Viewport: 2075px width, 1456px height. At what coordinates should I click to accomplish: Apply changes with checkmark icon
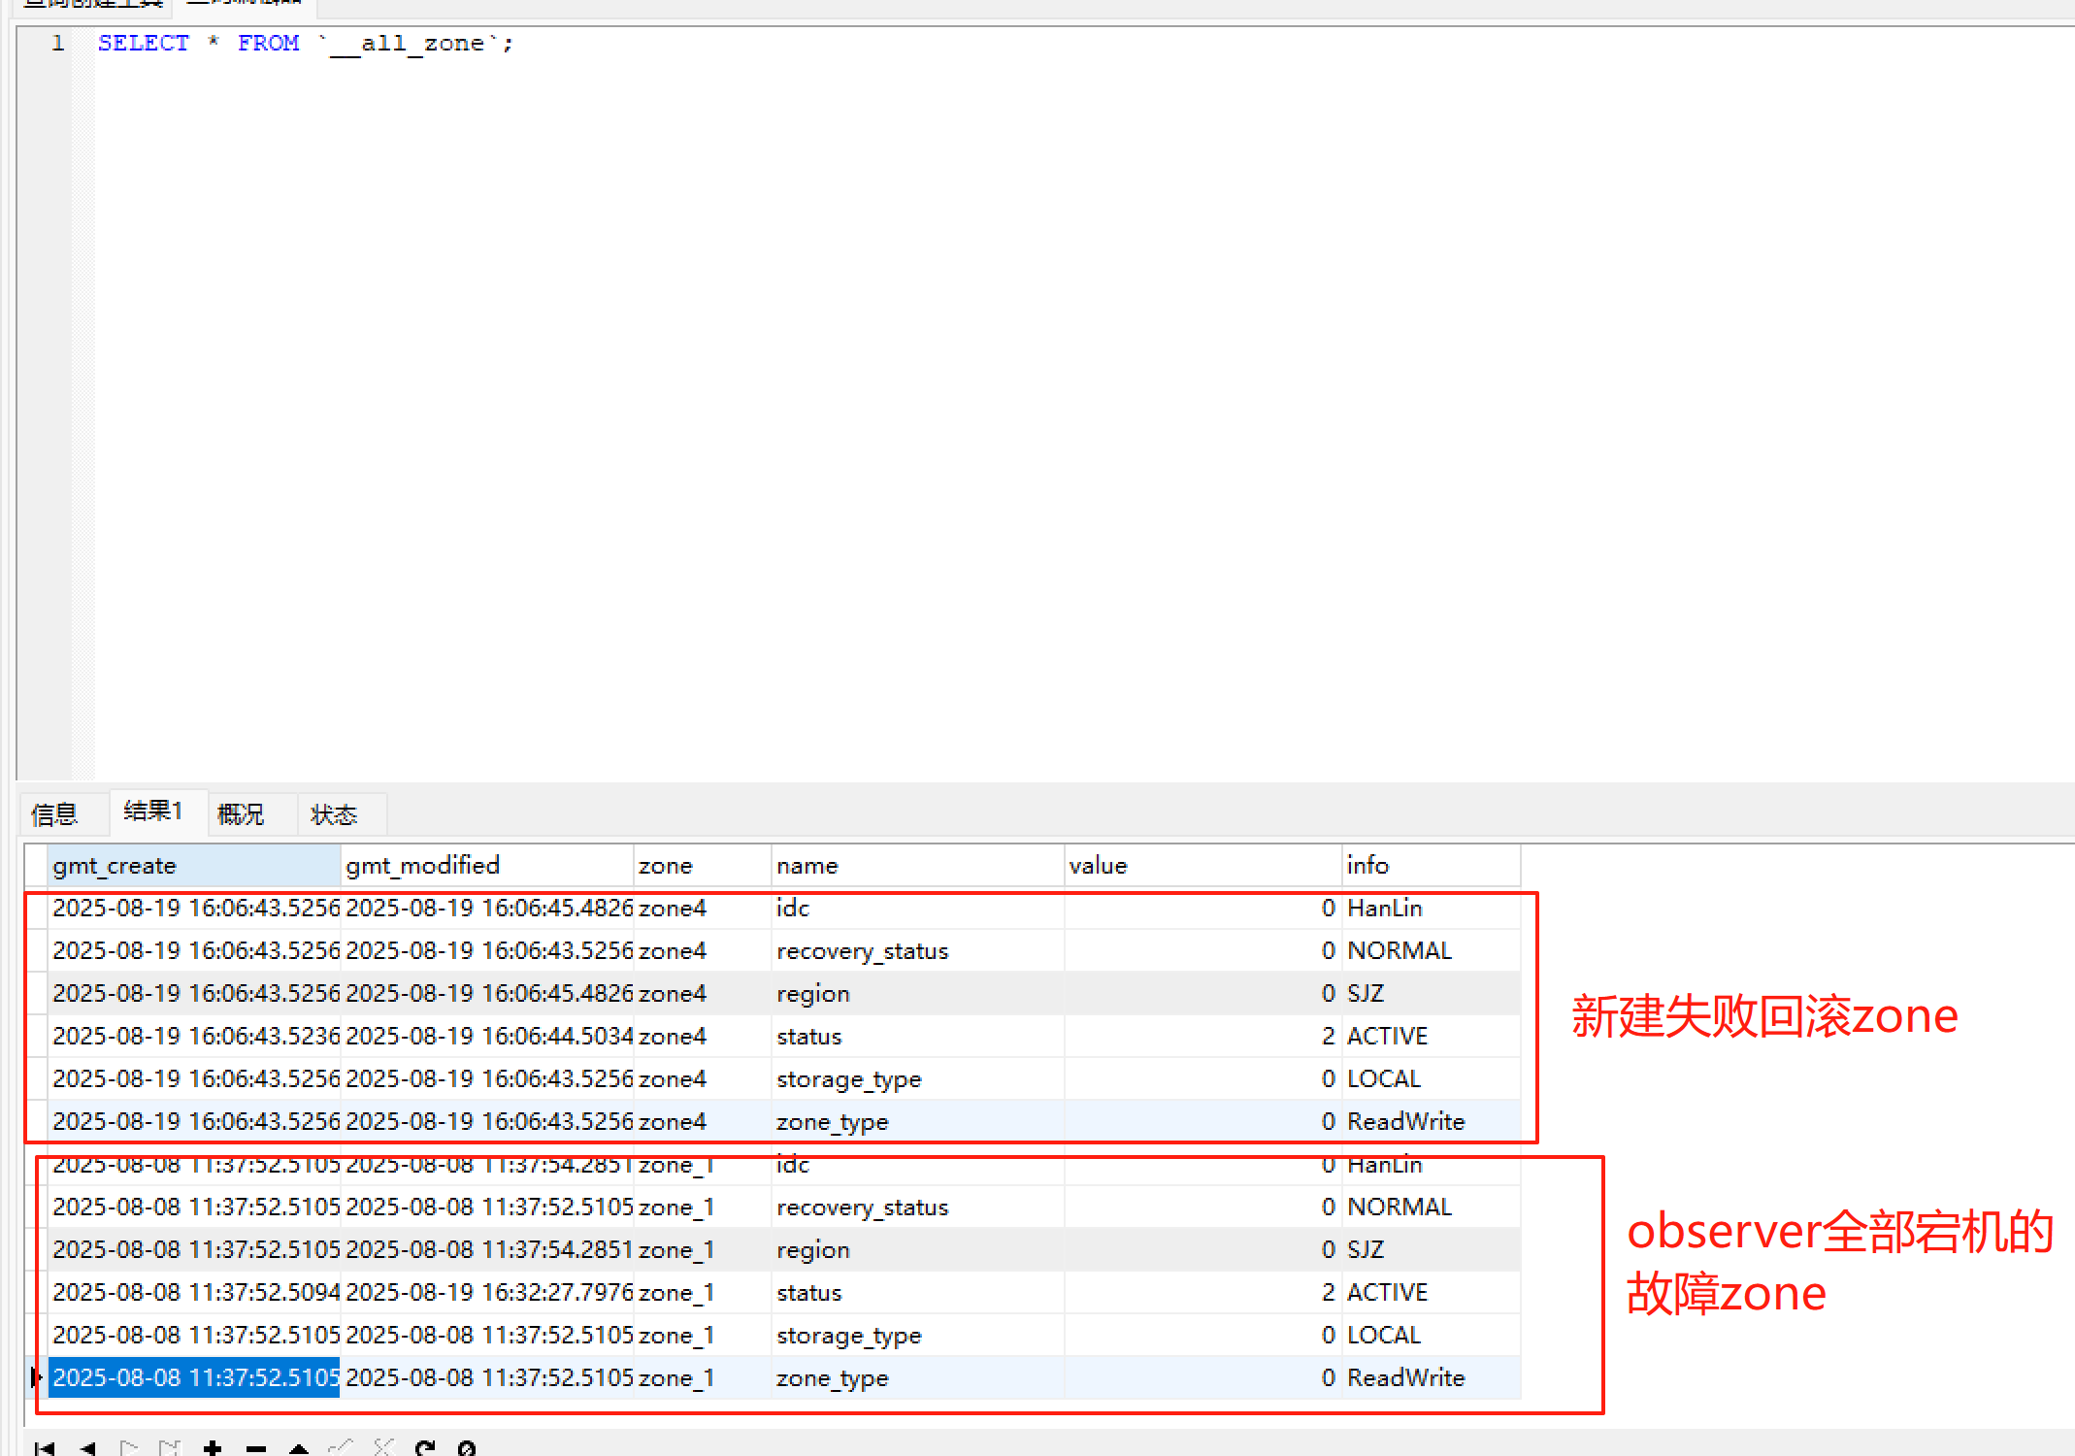point(341,1447)
